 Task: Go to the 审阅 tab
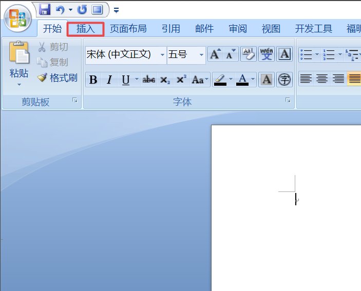click(238, 29)
